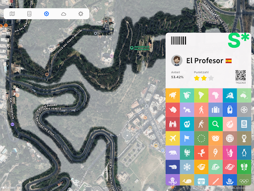Select the blue flag badge

coord(187,138)
